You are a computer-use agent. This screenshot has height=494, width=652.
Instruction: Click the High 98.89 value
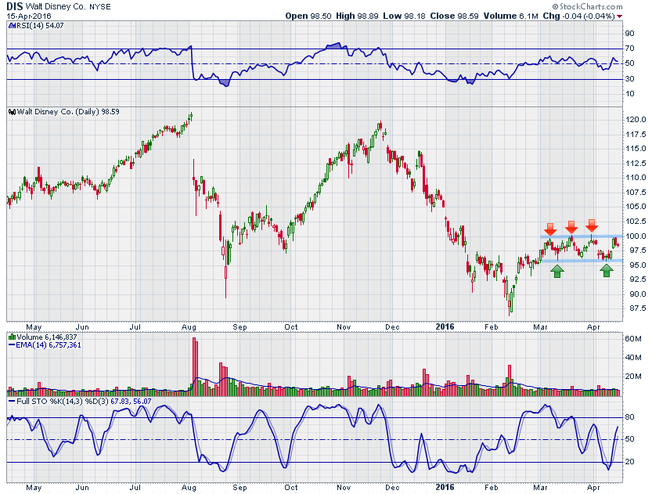pyautogui.click(x=357, y=16)
